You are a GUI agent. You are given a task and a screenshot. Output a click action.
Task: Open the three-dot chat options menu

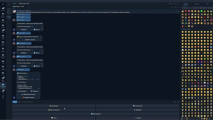click(x=178, y=7)
